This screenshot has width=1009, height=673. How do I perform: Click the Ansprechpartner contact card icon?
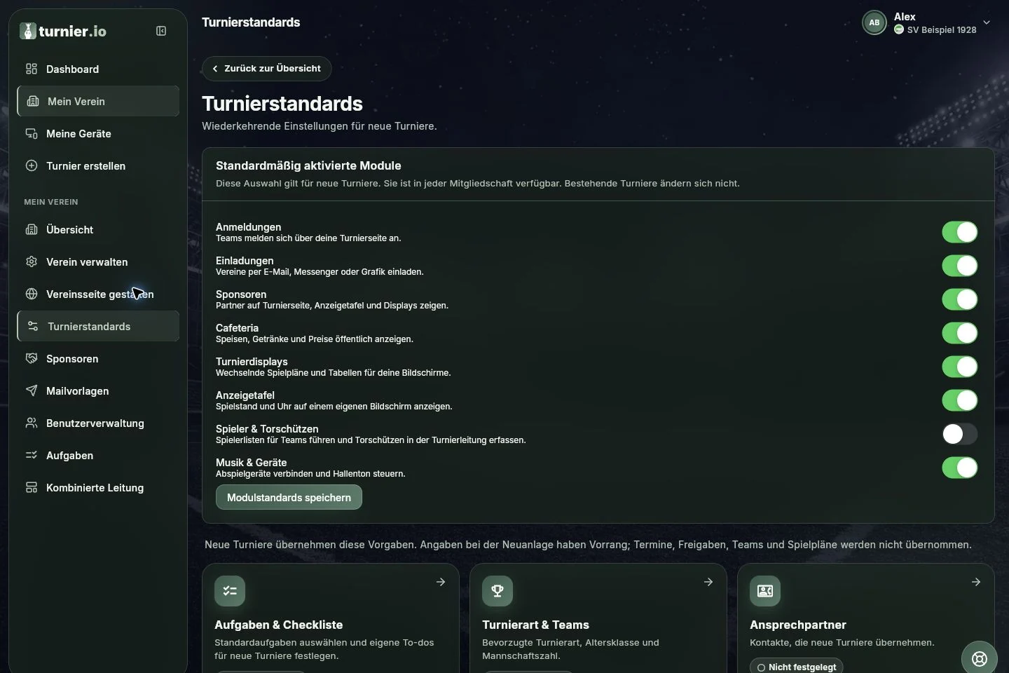(x=765, y=591)
